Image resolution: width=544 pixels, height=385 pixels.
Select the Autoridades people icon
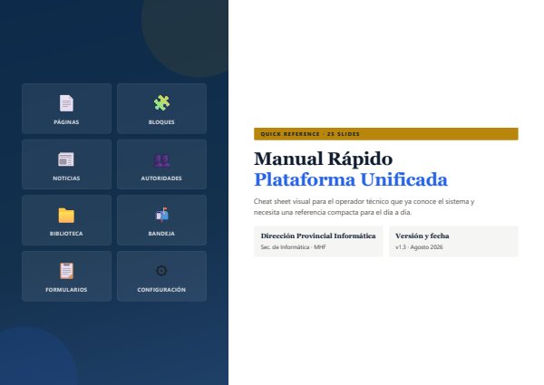(161, 159)
